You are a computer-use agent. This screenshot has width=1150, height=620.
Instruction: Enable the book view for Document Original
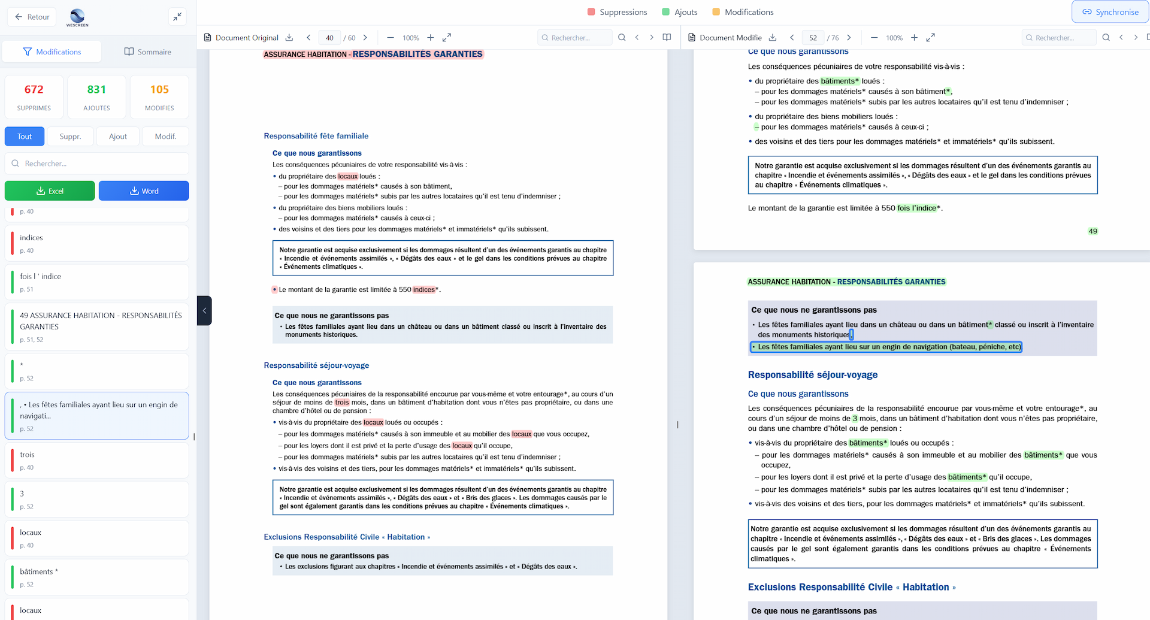pos(667,37)
